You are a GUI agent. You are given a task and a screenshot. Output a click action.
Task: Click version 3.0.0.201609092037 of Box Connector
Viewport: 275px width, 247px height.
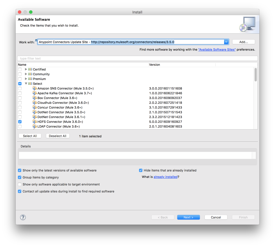pyautogui.click(x=166, y=98)
